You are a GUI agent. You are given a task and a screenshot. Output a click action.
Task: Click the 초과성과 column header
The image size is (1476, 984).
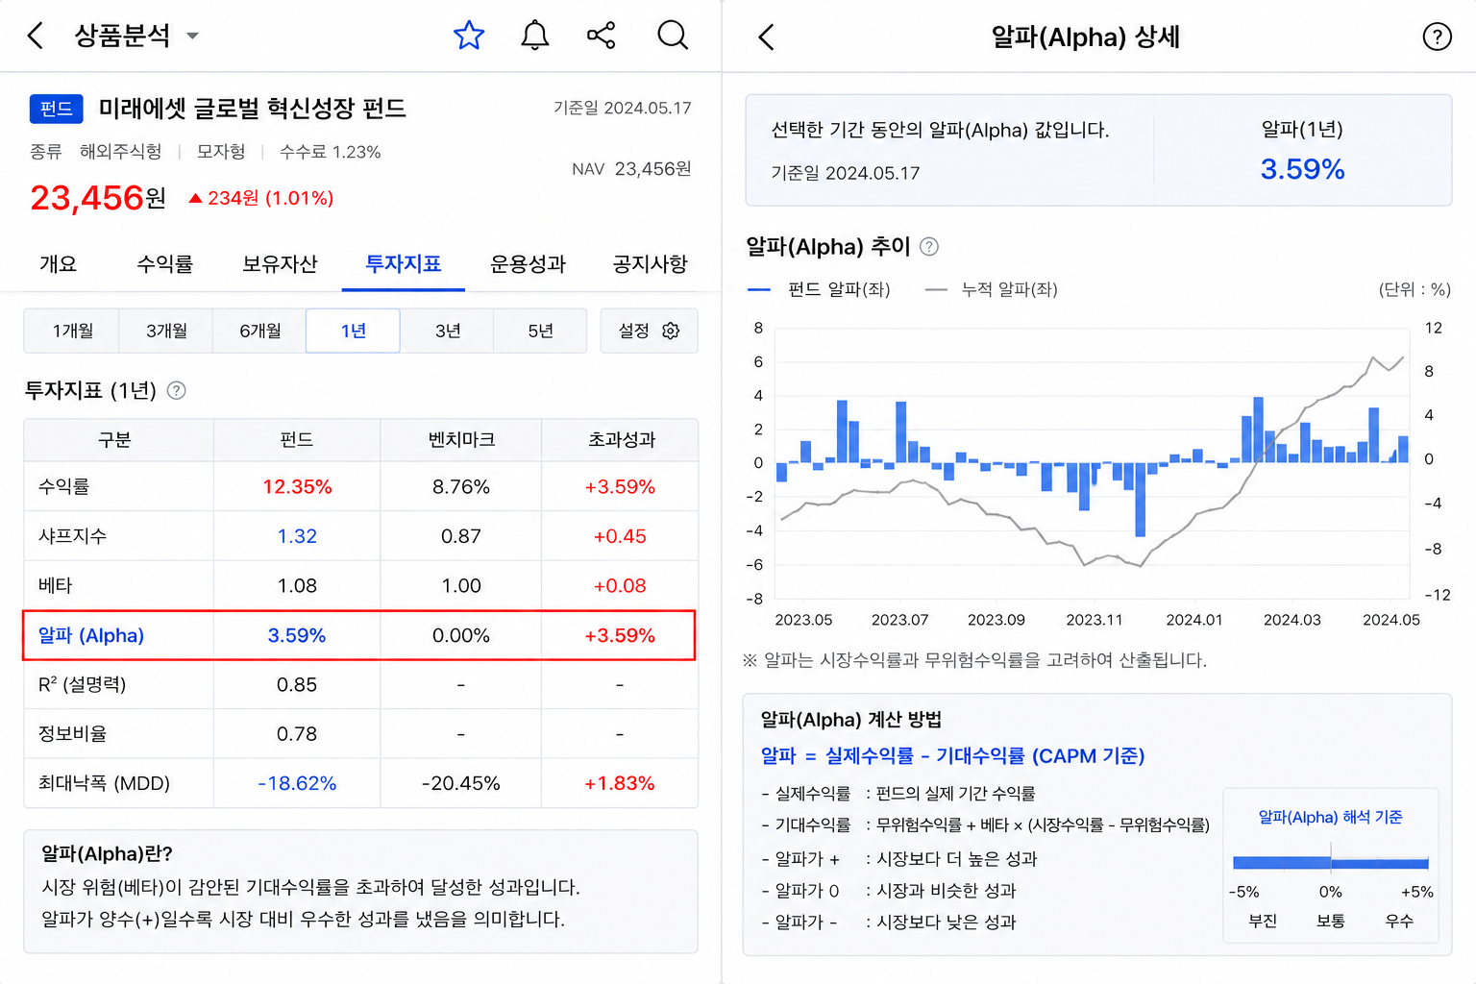(622, 439)
